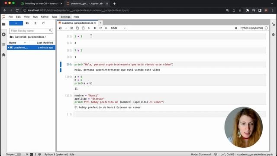
Task: Open browser side panel icon
Action: coord(260,10)
